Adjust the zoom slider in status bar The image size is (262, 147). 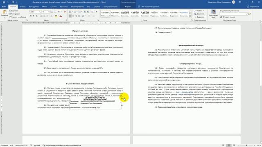coord(246,145)
